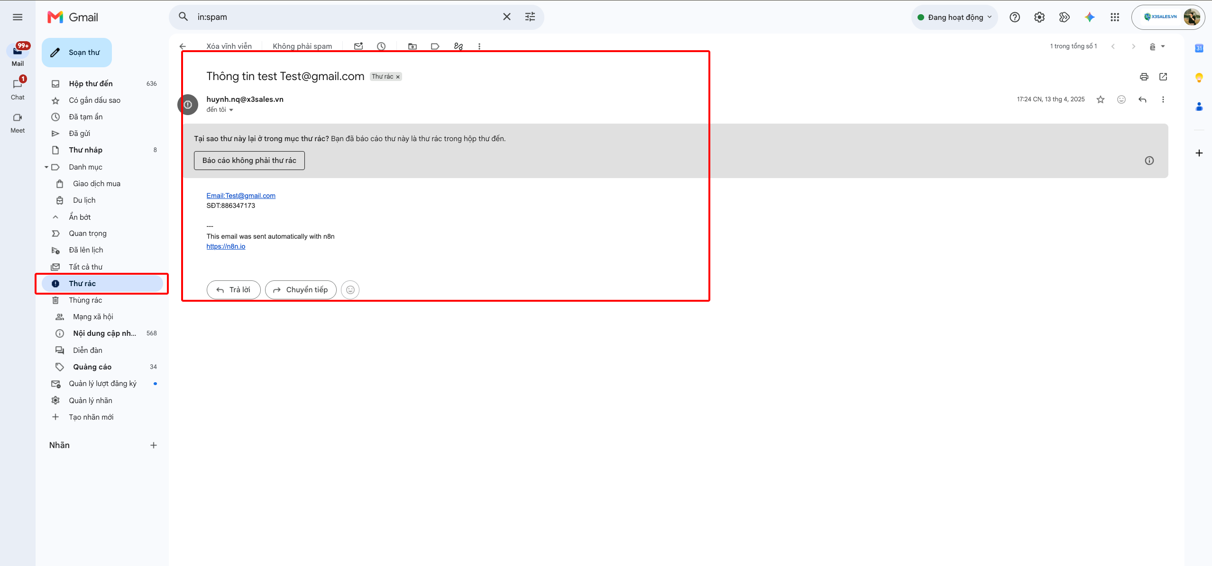Collapse the 'Danh mục' category tree
The image size is (1212, 566).
coord(46,167)
